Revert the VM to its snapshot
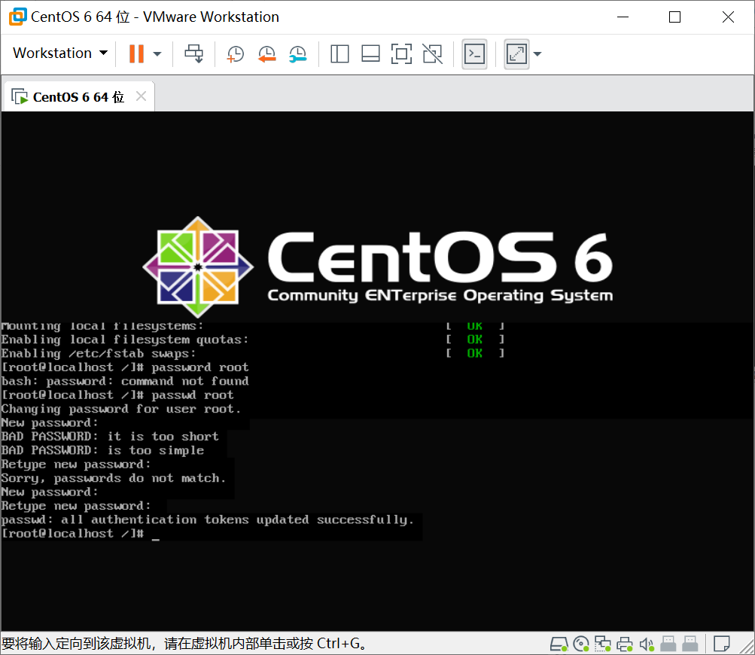Image resolution: width=755 pixels, height=655 pixels. tap(266, 53)
